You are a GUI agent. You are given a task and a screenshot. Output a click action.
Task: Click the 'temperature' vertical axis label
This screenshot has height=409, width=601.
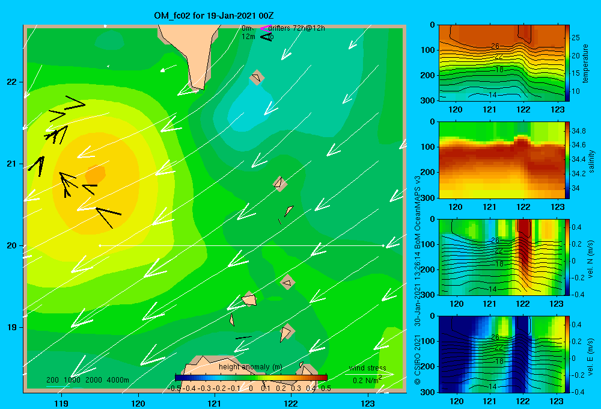(x=585, y=63)
